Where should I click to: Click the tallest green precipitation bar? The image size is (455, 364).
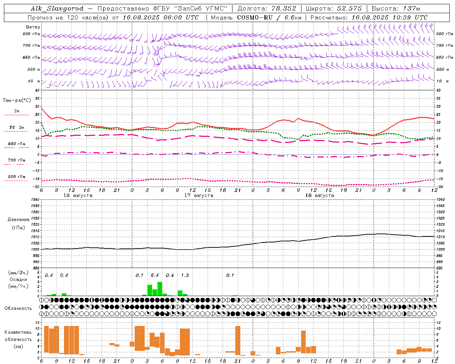(160, 289)
